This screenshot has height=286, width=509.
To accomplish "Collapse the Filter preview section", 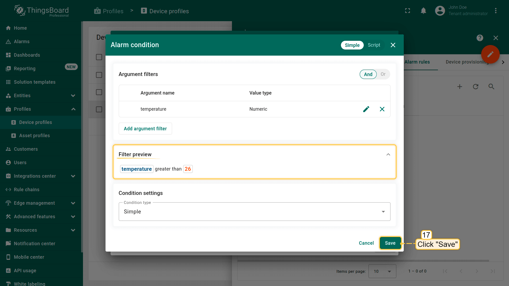I will click(388, 154).
